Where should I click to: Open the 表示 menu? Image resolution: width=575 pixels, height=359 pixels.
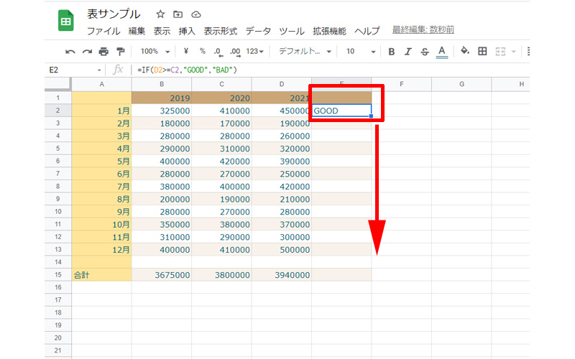(x=162, y=31)
